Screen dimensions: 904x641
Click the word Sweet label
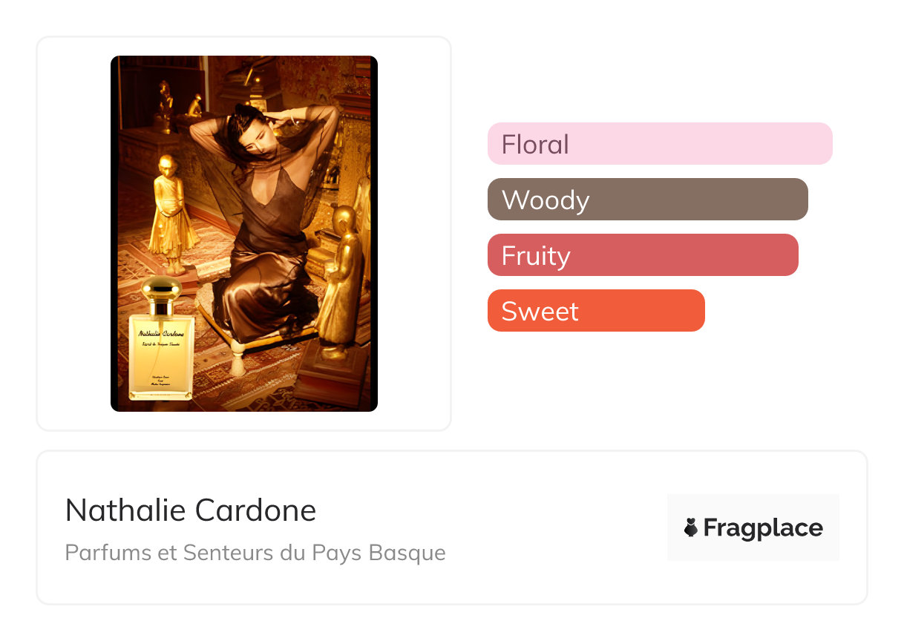540,311
